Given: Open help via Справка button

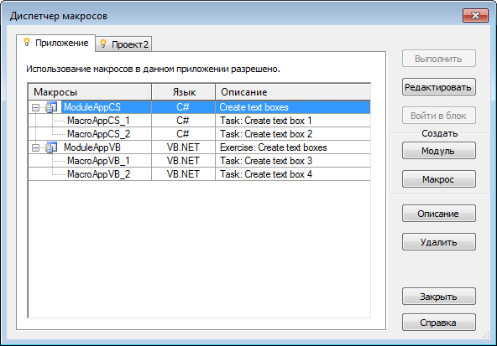Looking at the screenshot, I should 439,323.
